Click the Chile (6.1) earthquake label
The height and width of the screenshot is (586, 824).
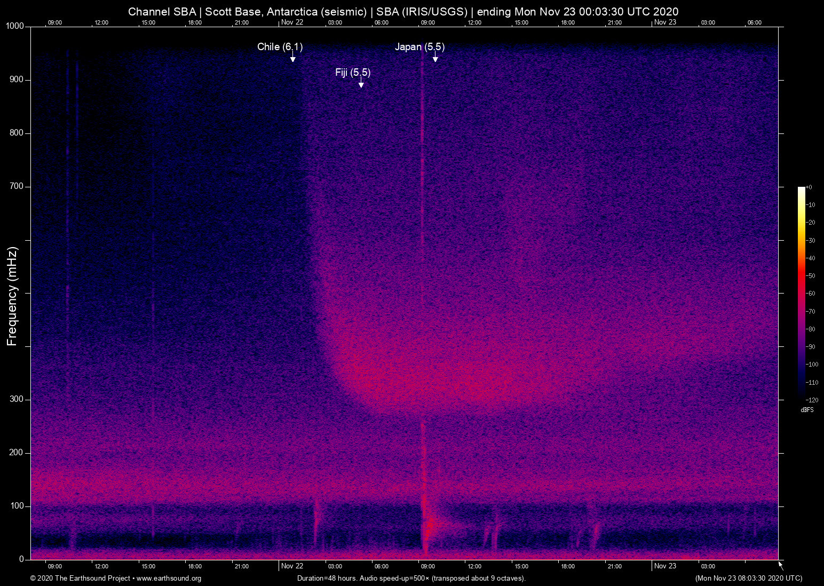[x=280, y=47]
